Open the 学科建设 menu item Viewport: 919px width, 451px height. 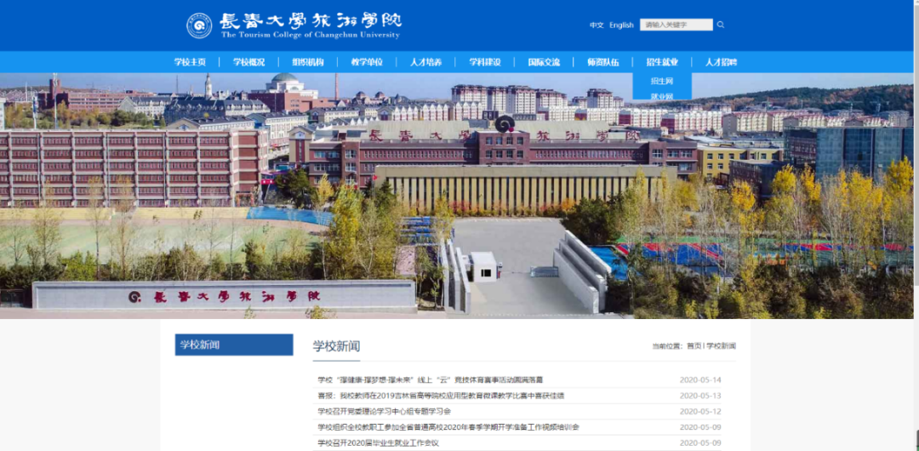(485, 62)
